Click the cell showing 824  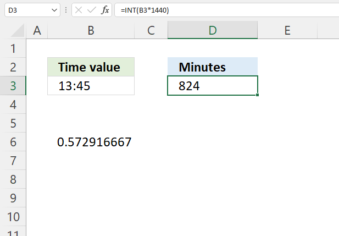[x=213, y=85]
